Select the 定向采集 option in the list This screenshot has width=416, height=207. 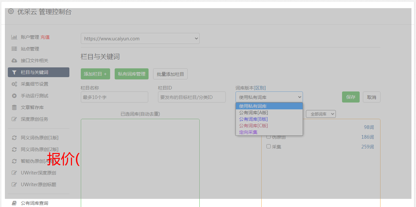[248, 132]
